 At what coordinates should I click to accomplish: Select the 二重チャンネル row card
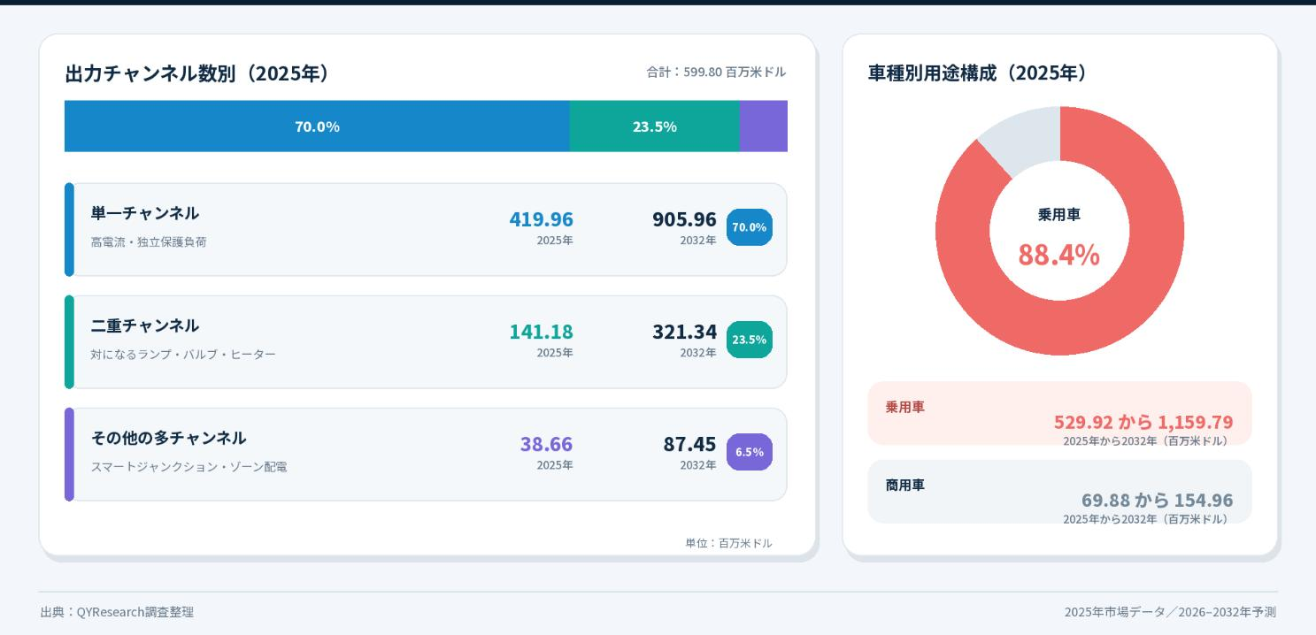point(426,342)
